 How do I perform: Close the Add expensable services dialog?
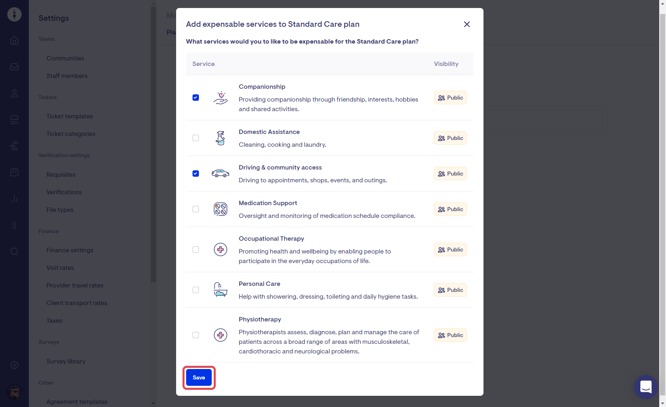pyautogui.click(x=467, y=24)
